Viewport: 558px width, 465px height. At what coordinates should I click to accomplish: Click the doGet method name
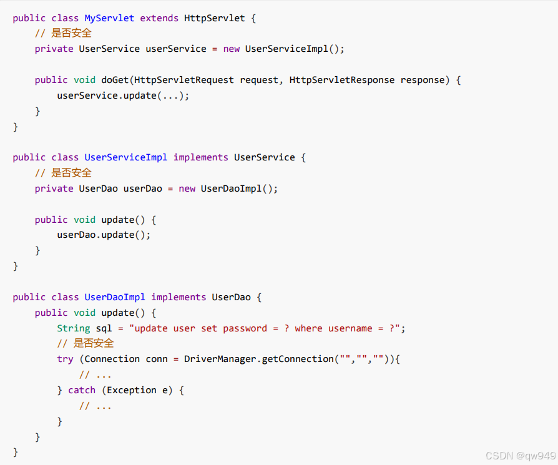click(x=115, y=80)
